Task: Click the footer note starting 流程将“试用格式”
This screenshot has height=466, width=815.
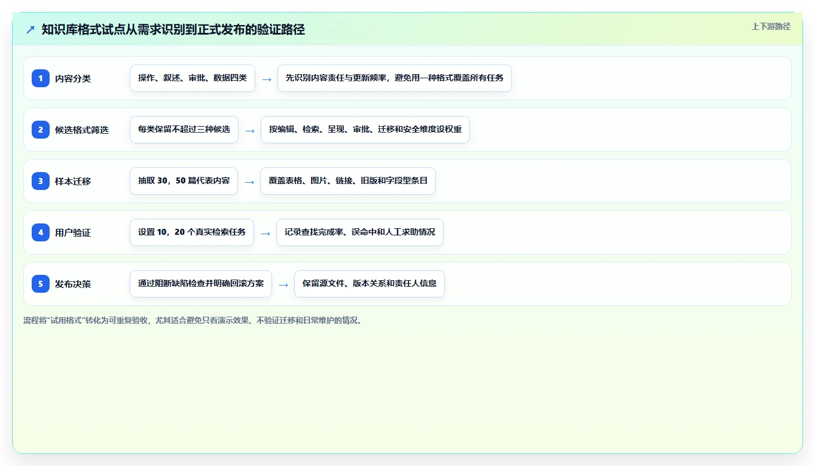Action: 193,320
